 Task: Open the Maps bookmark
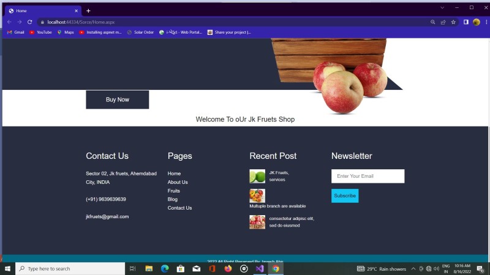(66, 32)
